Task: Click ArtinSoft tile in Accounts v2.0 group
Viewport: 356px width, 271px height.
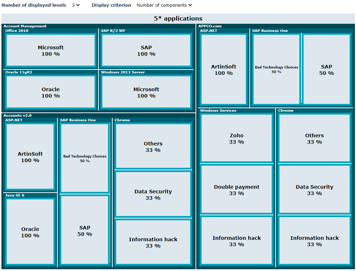Action: 30,157
